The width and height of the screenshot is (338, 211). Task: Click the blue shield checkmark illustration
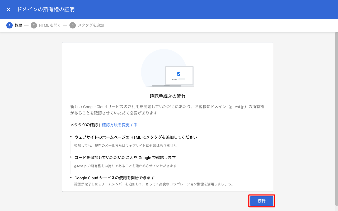click(x=179, y=74)
